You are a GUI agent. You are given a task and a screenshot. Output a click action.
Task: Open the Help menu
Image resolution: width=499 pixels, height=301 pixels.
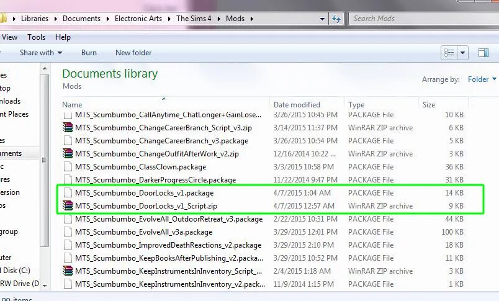(63, 37)
